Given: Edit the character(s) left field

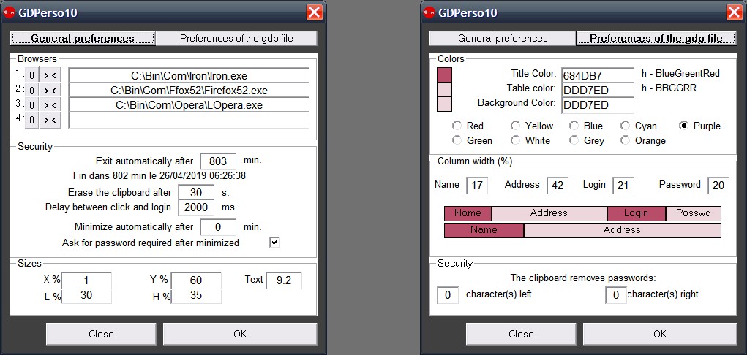Looking at the screenshot, I should click(x=448, y=295).
